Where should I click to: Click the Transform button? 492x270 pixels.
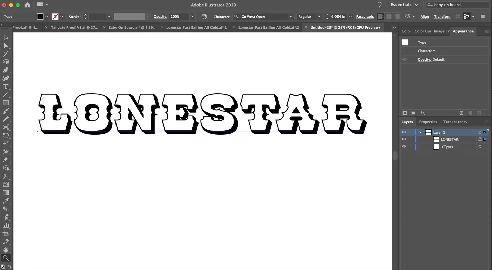point(442,16)
